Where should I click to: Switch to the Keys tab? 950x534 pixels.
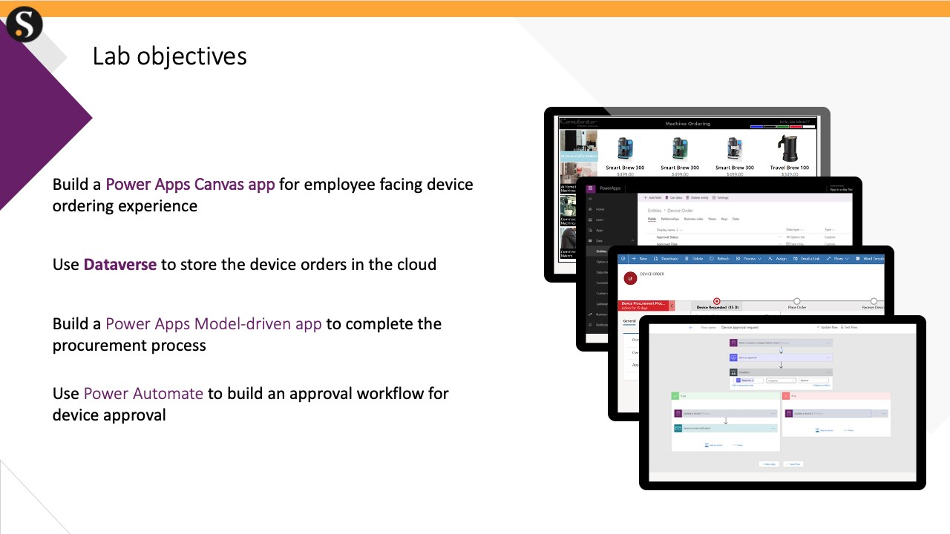pos(724,219)
